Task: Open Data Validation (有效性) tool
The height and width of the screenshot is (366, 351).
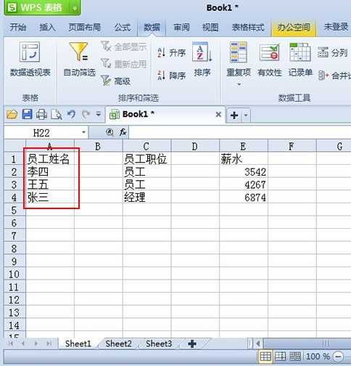Action: pos(270,60)
